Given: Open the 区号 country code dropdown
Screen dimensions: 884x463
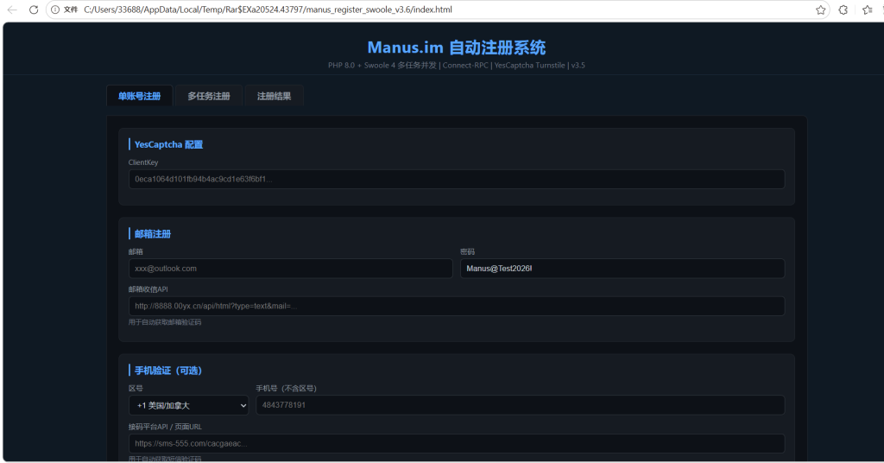Looking at the screenshot, I should pyautogui.click(x=188, y=405).
